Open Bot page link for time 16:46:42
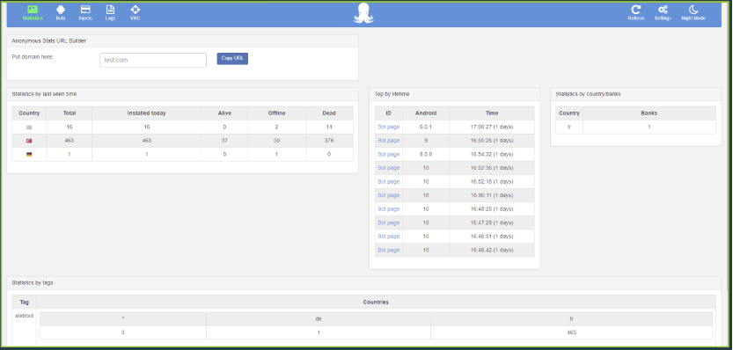 (x=388, y=250)
